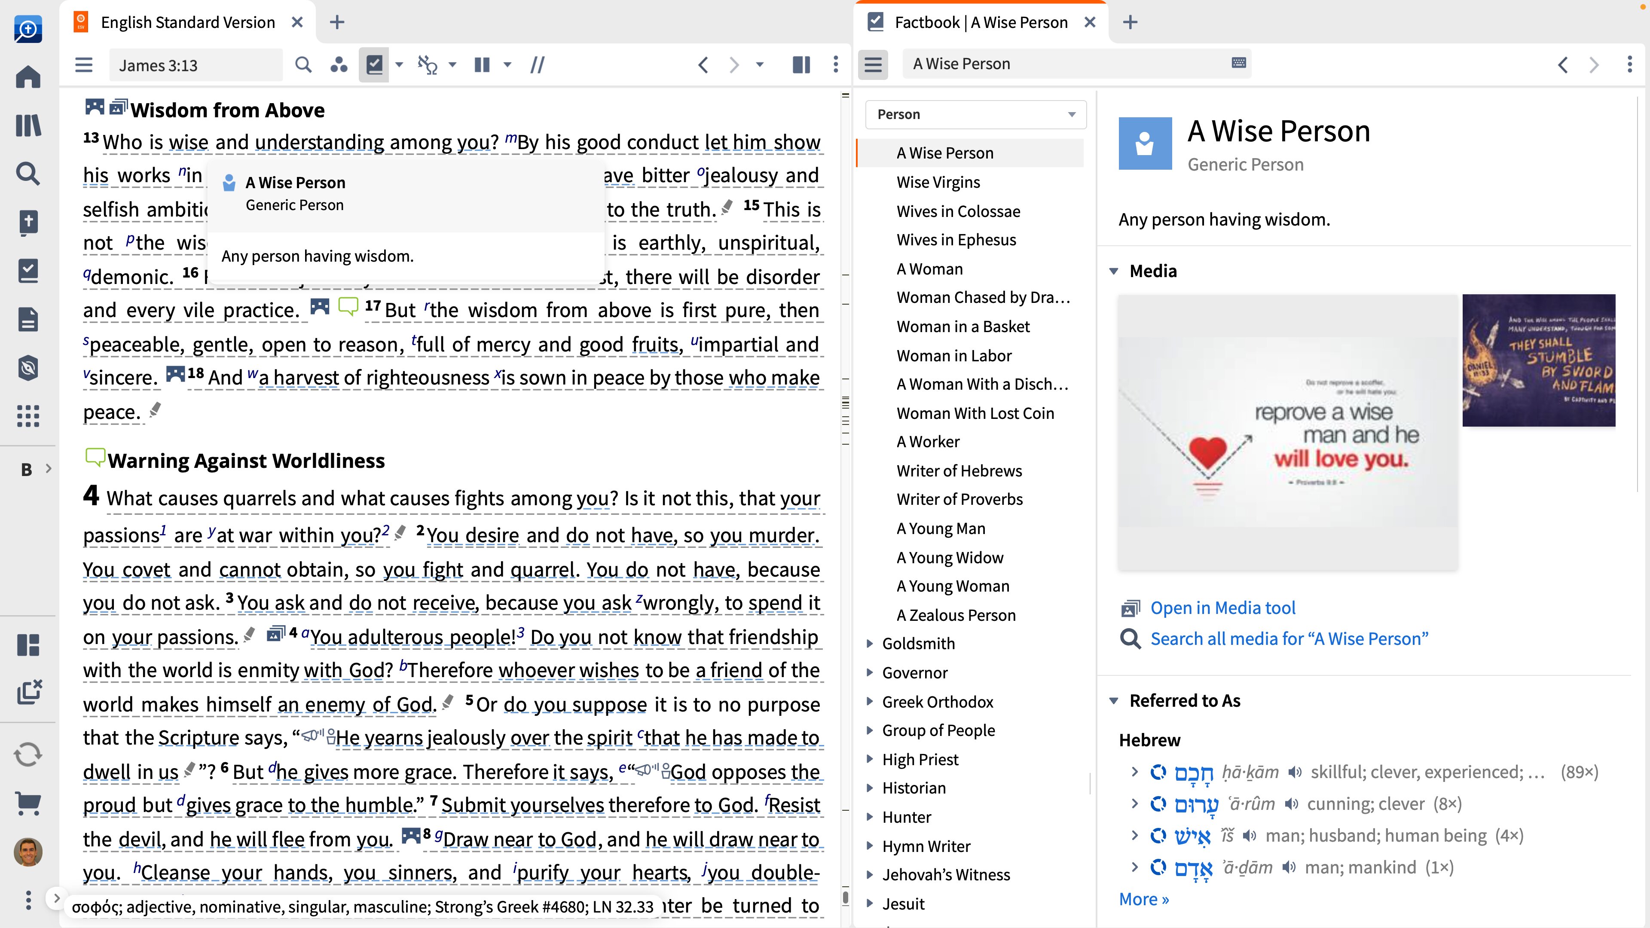This screenshot has width=1650, height=928.
Task: Collapse the Referred to As section
Action: click(1114, 701)
